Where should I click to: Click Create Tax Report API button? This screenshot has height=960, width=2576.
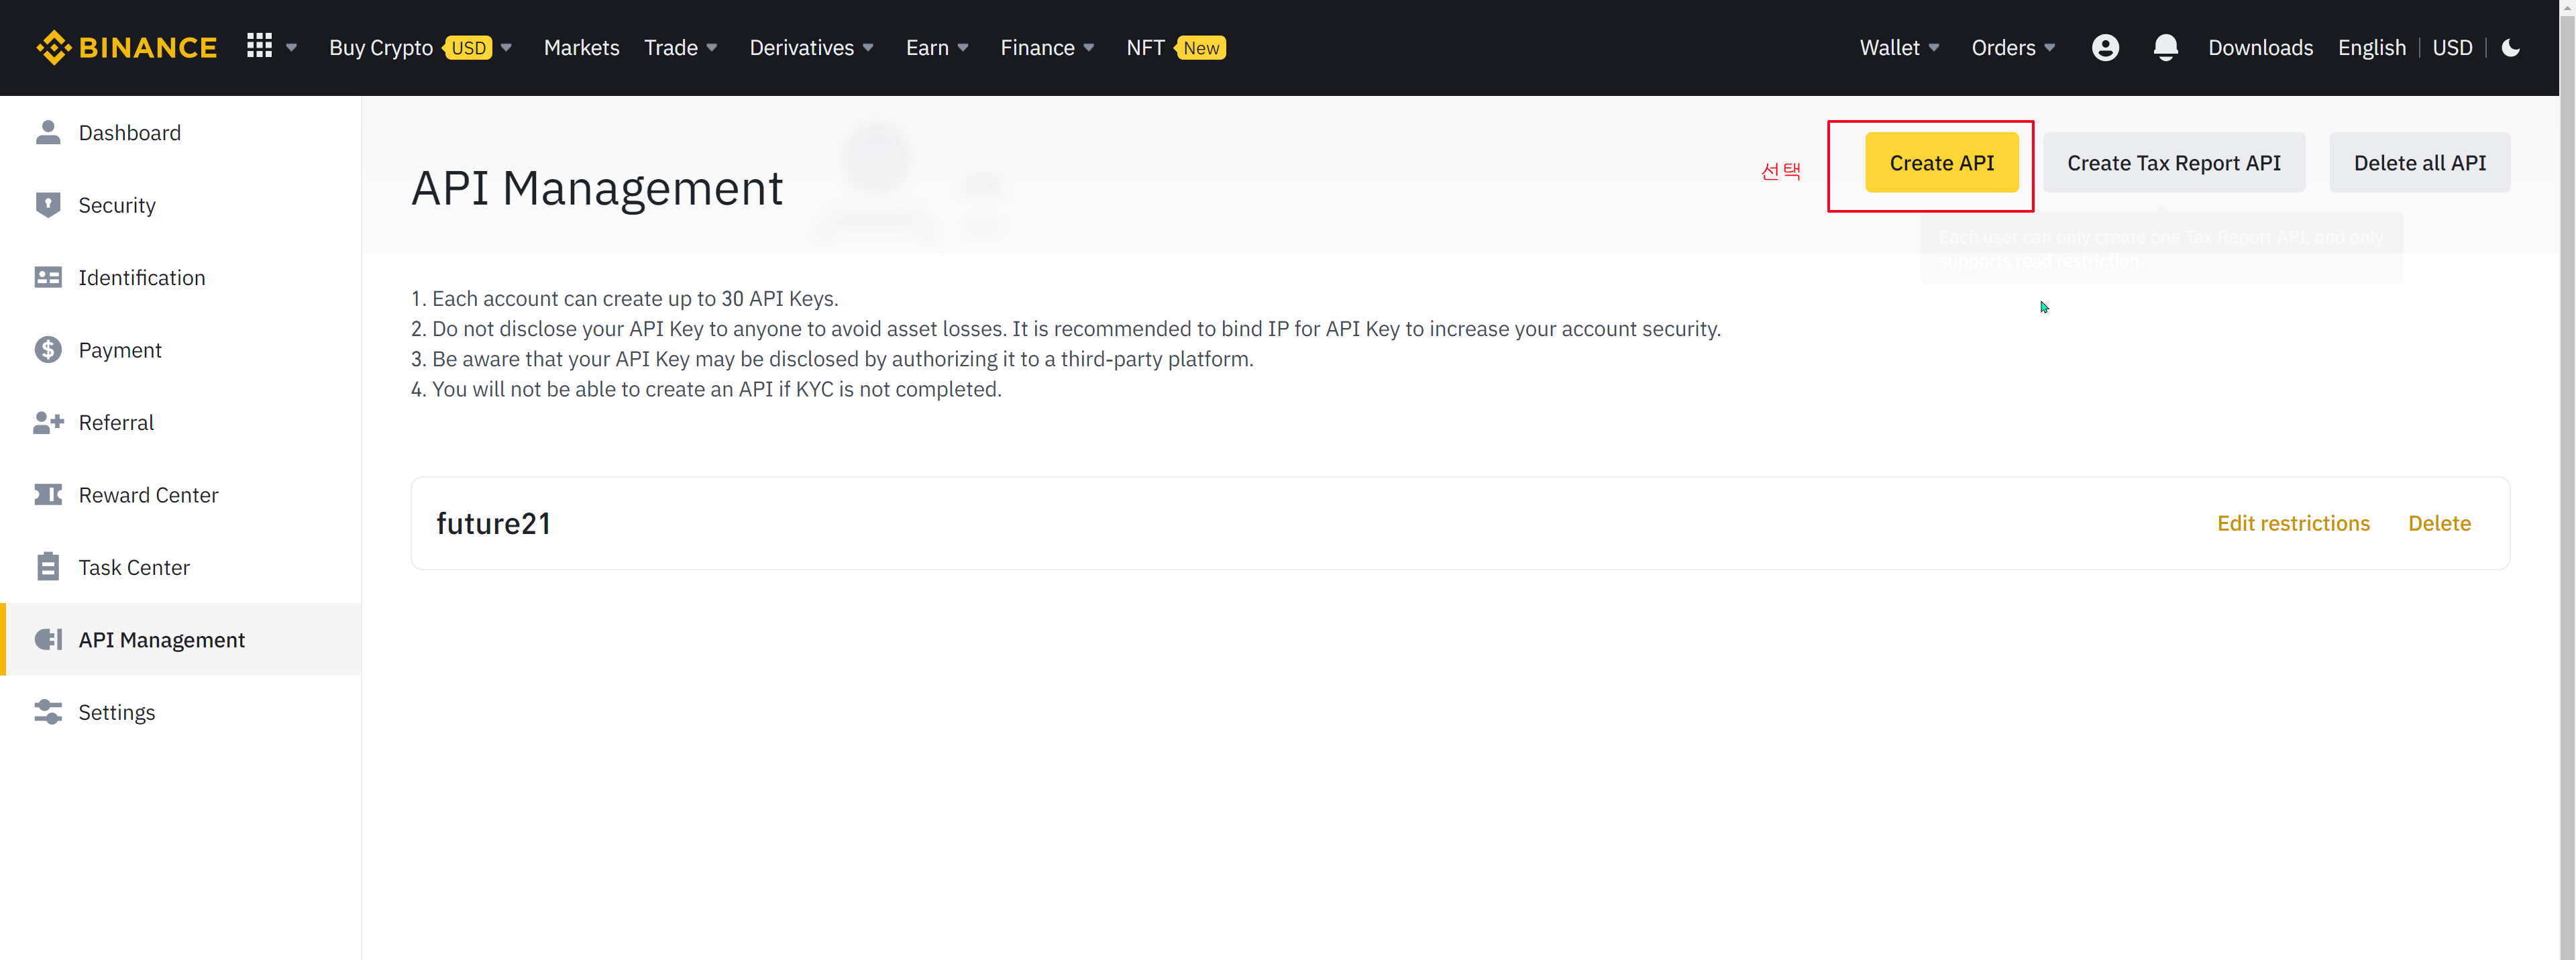coord(2173,163)
